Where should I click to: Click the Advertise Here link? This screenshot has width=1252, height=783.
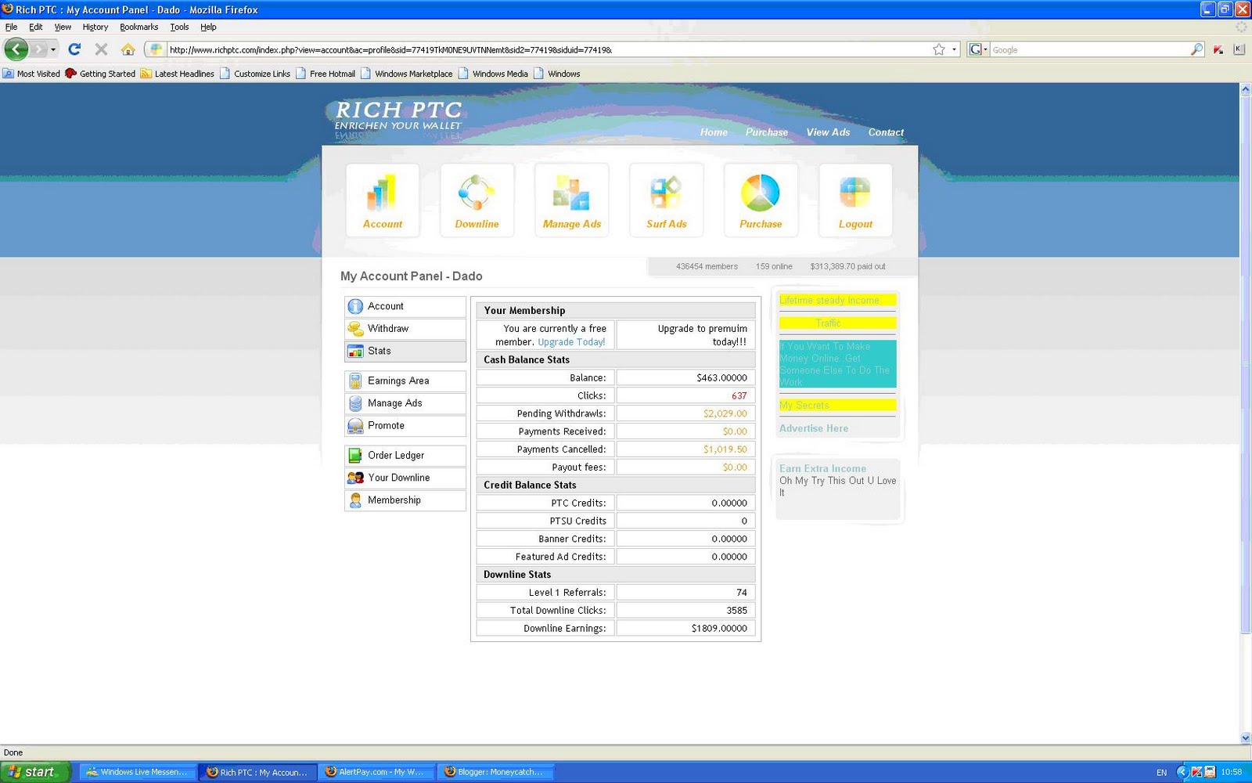[814, 428]
